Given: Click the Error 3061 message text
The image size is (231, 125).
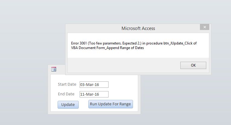Looking at the screenshot, I should pyautogui.click(x=134, y=45).
